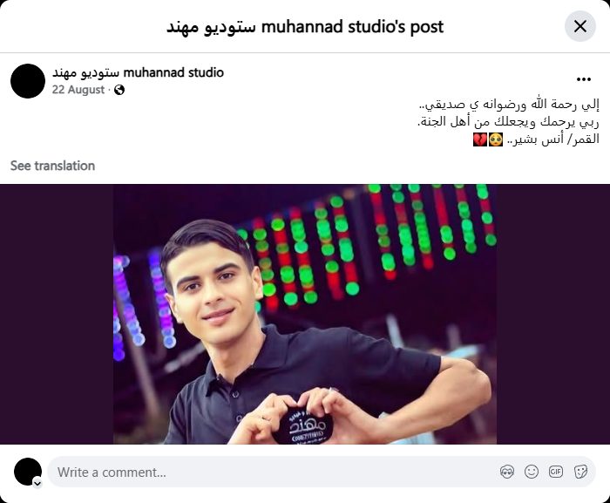This screenshot has width=610, height=503.
Task: Click the globe public audience icon
Action: pos(119,90)
